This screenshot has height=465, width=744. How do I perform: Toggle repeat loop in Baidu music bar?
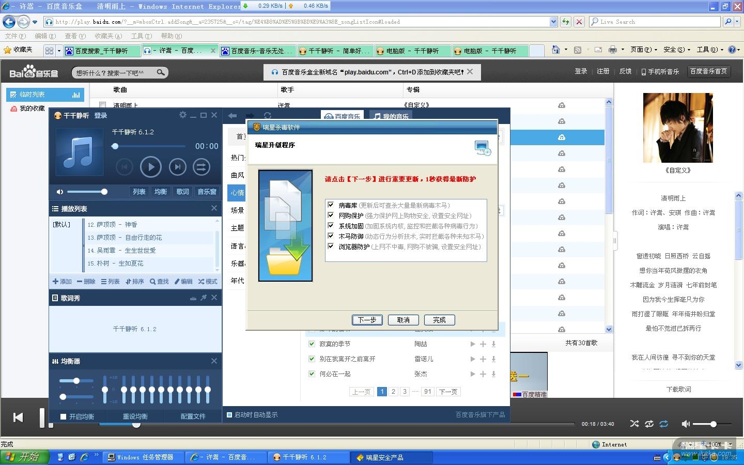pyautogui.click(x=664, y=424)
